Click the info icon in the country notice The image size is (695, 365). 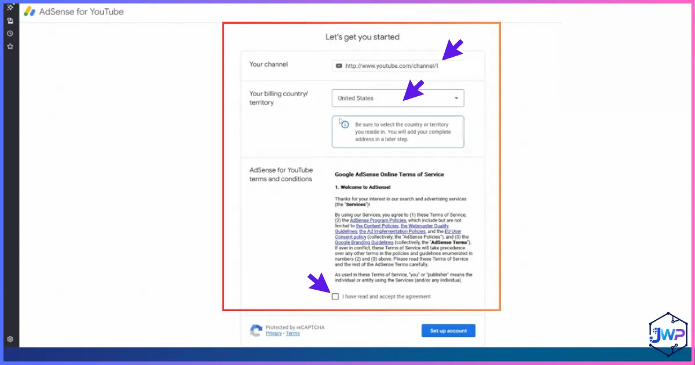(x=345, y=125)
